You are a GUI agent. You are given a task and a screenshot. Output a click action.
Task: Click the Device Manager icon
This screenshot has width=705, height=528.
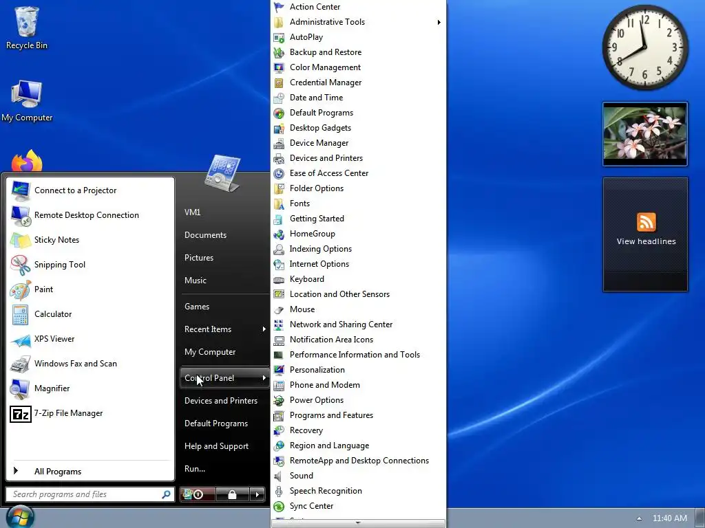click(279, 143)
